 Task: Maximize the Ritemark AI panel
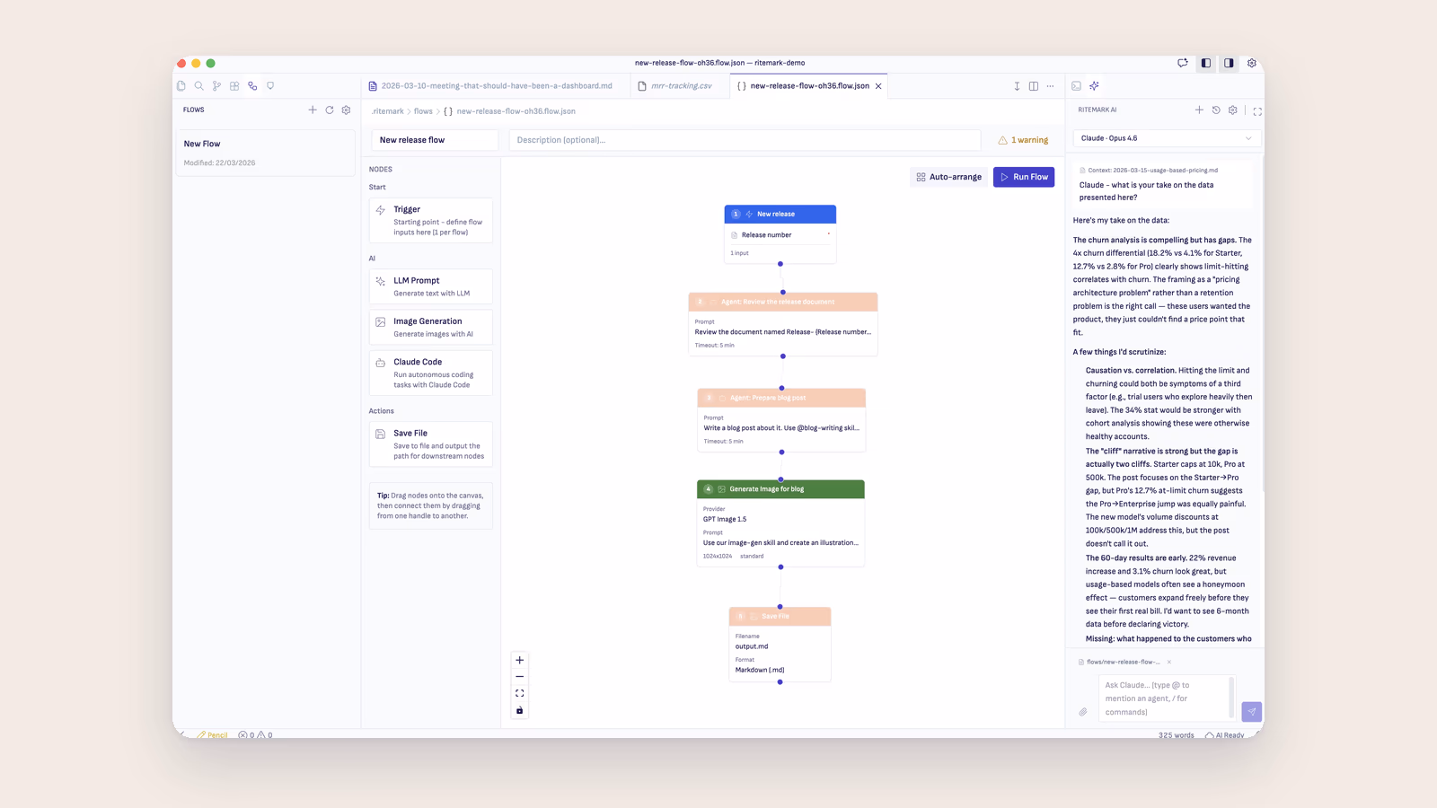point(1257,111)
